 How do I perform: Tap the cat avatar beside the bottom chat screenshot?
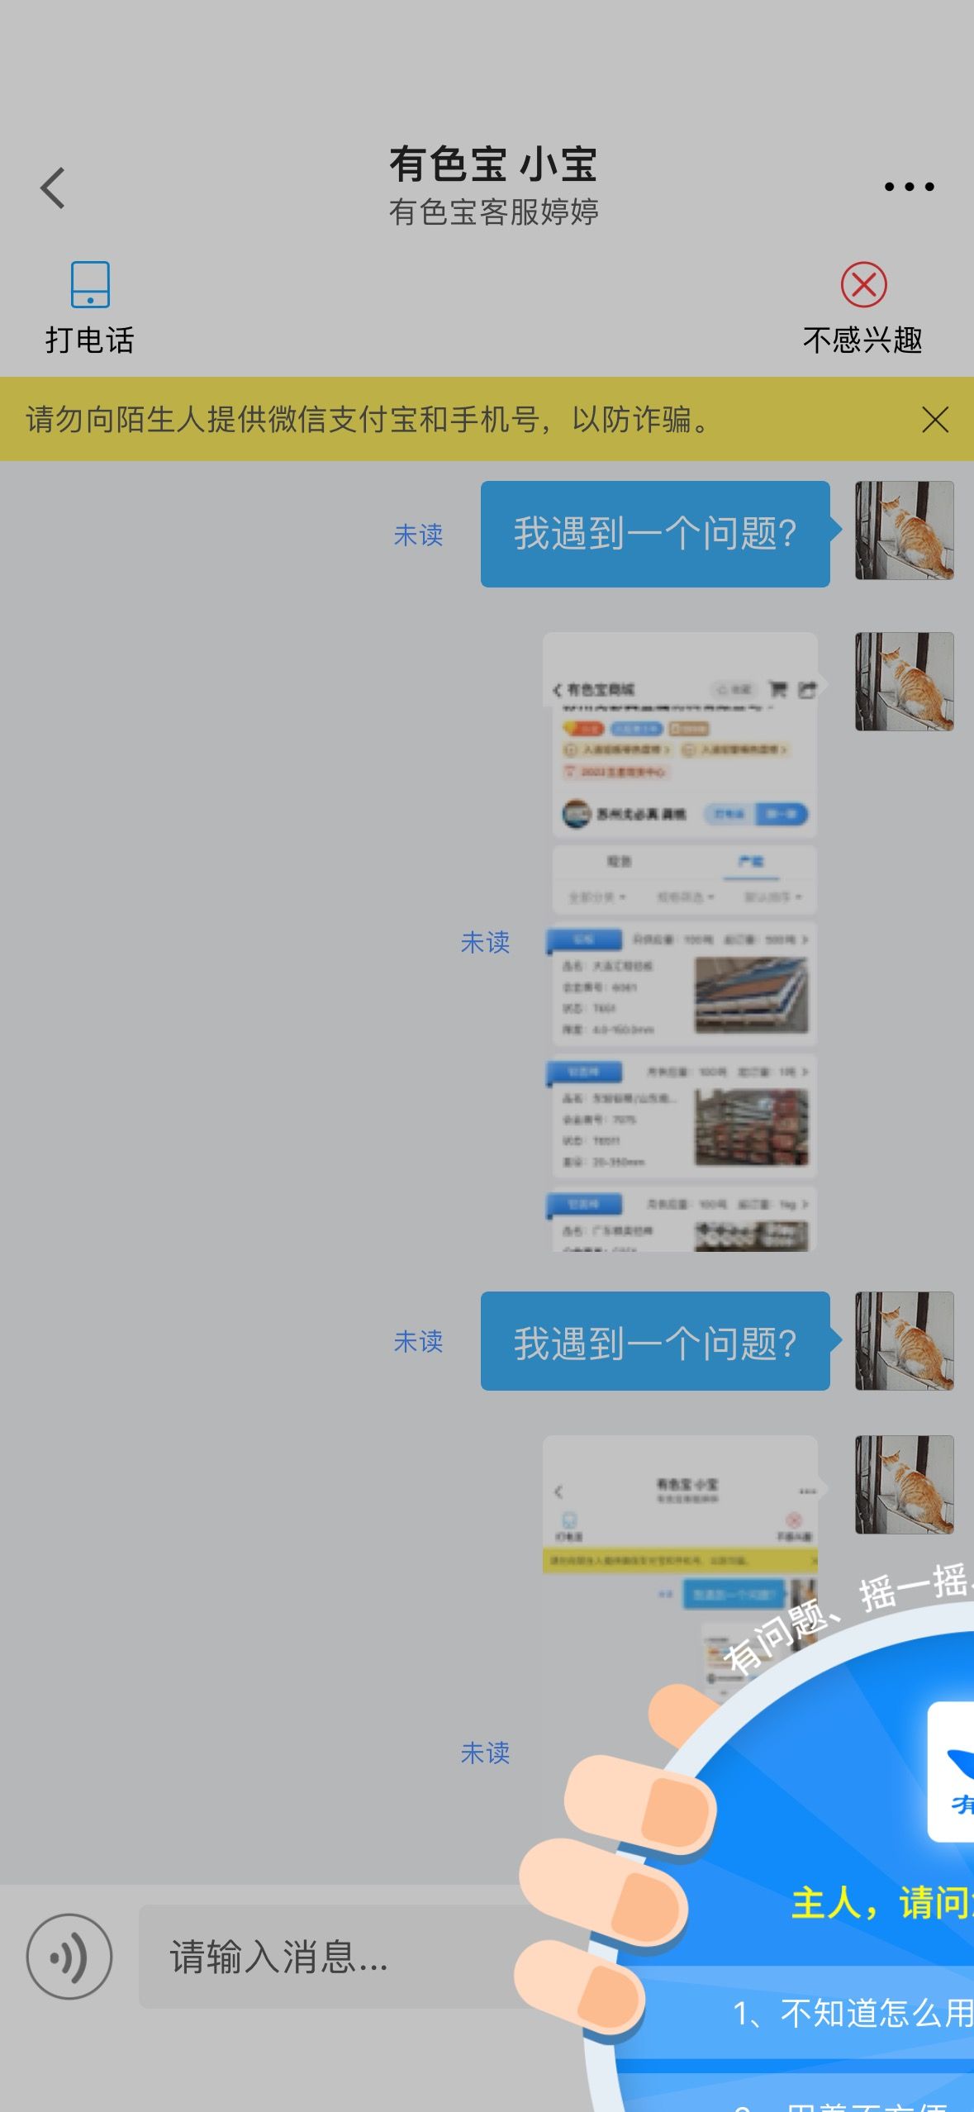pos(905,1485)
